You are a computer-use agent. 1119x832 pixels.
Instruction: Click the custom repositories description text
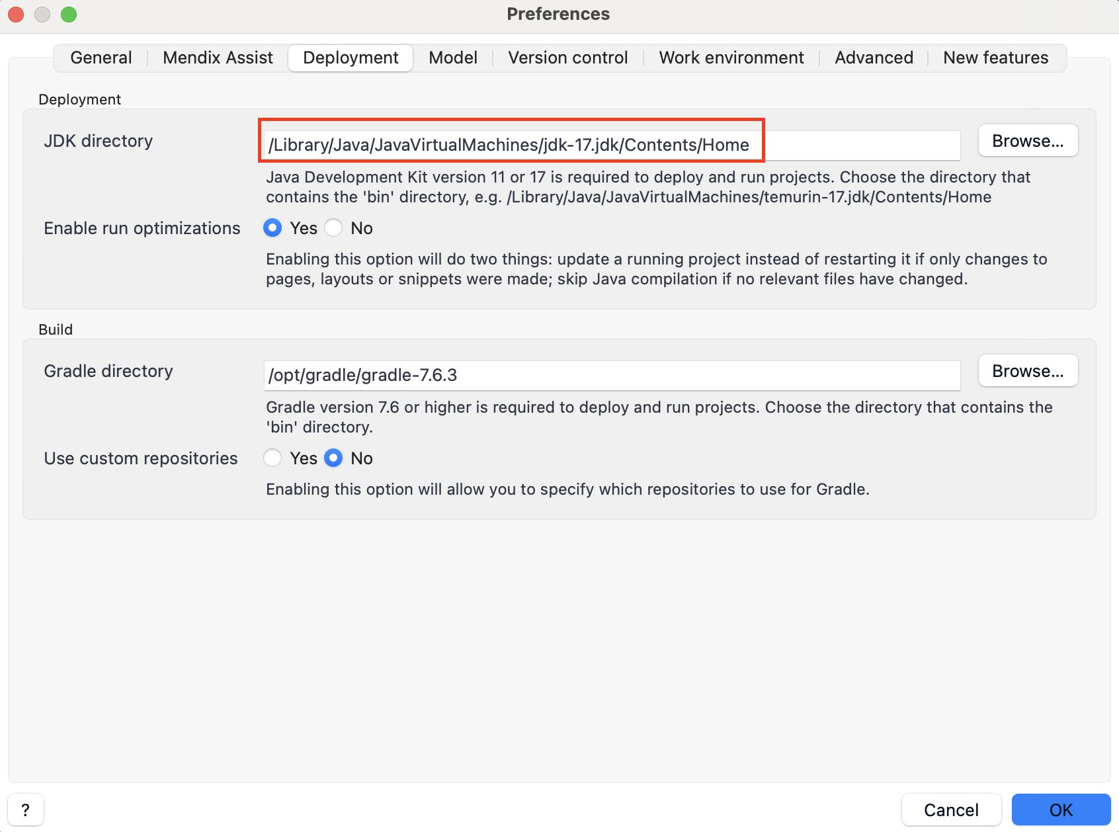click(567, 489)
